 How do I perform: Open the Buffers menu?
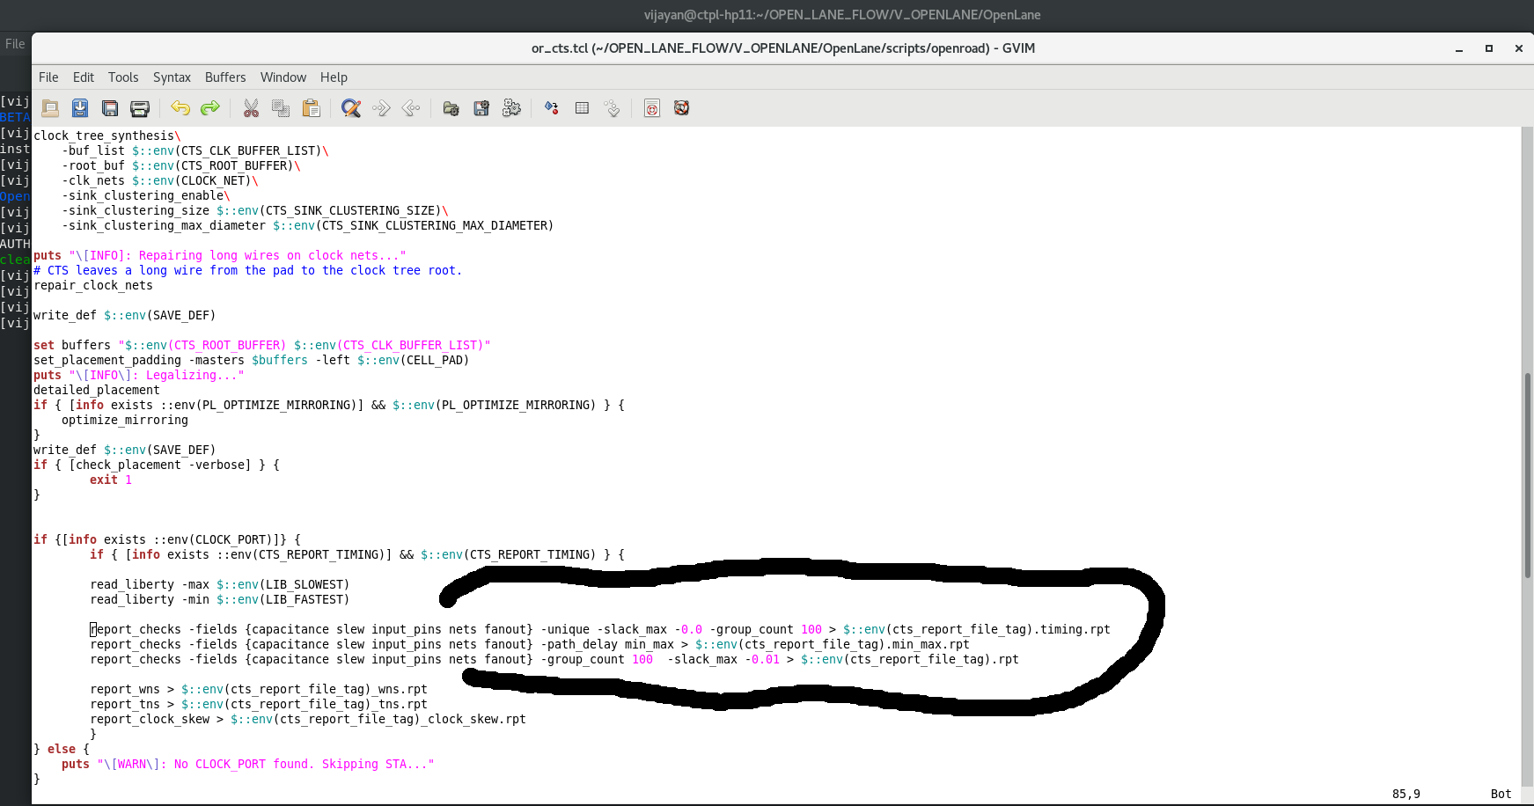pyautogui.click(x=225, y=77)
